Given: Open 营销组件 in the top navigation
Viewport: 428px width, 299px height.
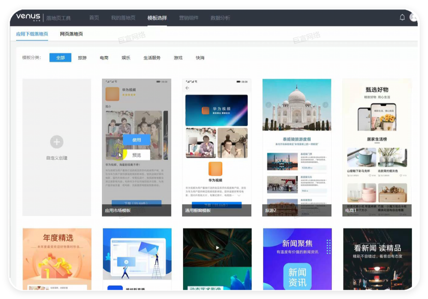Looking at the screenshot, I should tap(189, 18).
